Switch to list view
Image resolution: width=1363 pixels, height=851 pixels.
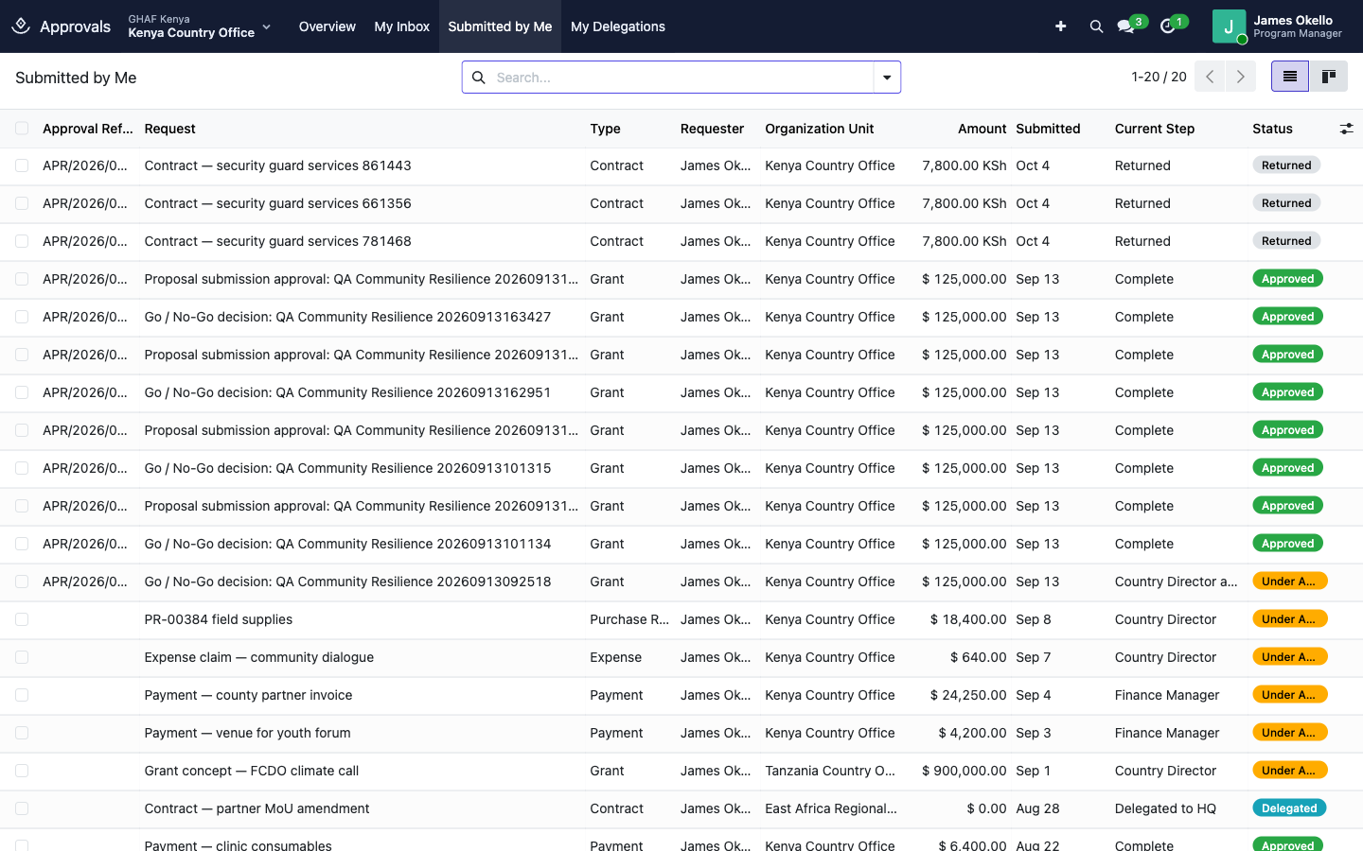(x=1290, y=77)
